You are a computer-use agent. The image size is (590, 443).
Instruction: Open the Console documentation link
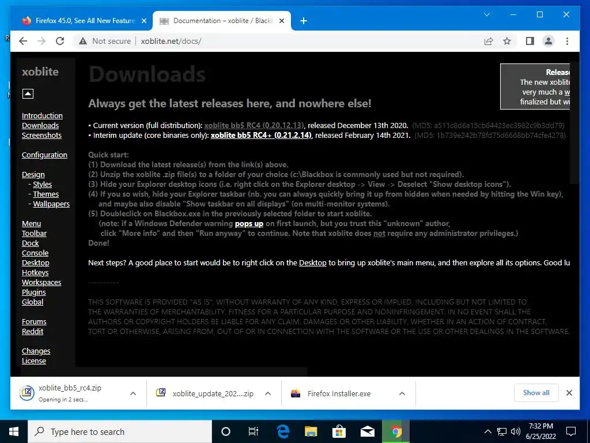pos(35,253)
